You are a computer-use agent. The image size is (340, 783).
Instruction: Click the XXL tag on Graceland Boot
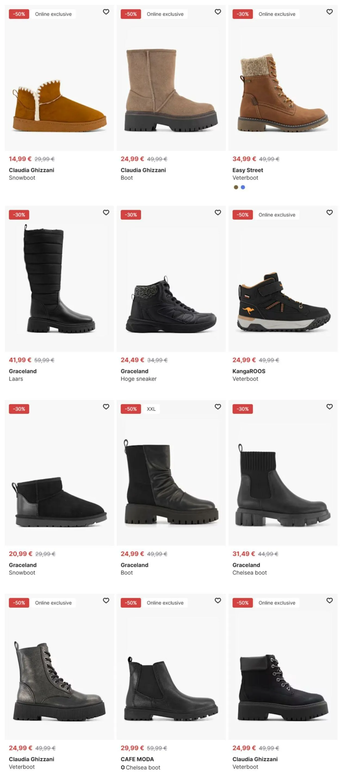[x=151, y=409]
